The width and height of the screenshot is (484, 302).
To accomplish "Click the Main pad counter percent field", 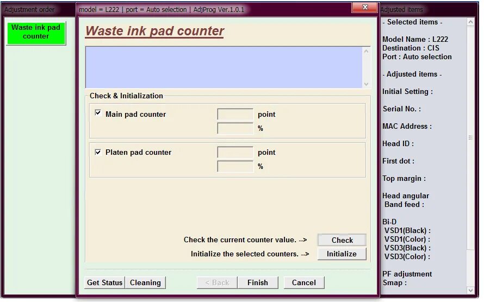I will click(x=235, y=128).
